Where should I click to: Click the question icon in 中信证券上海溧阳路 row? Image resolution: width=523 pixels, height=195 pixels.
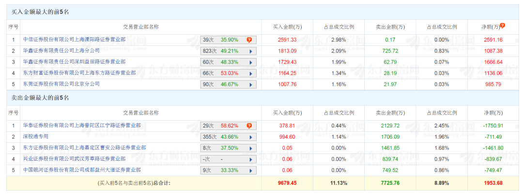click(249, 40)
